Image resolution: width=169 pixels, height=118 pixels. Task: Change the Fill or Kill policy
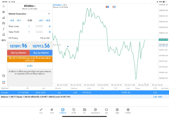click(45, 38)
